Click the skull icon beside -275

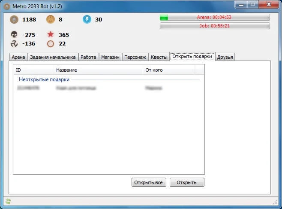(14, 34)
